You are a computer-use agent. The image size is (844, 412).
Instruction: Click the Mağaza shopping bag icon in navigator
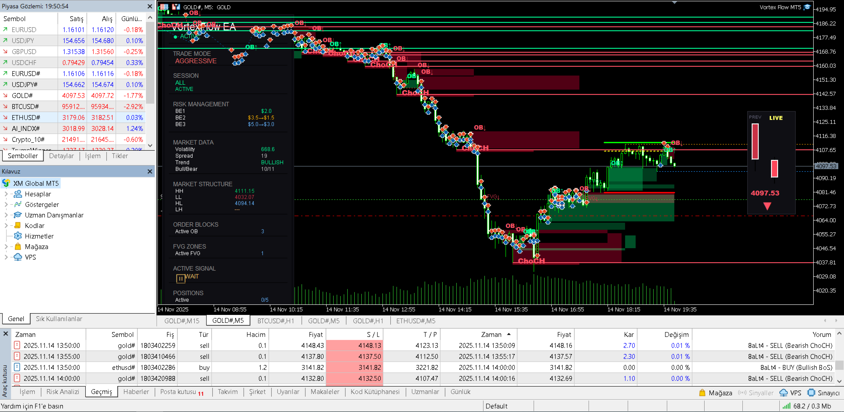18,246
